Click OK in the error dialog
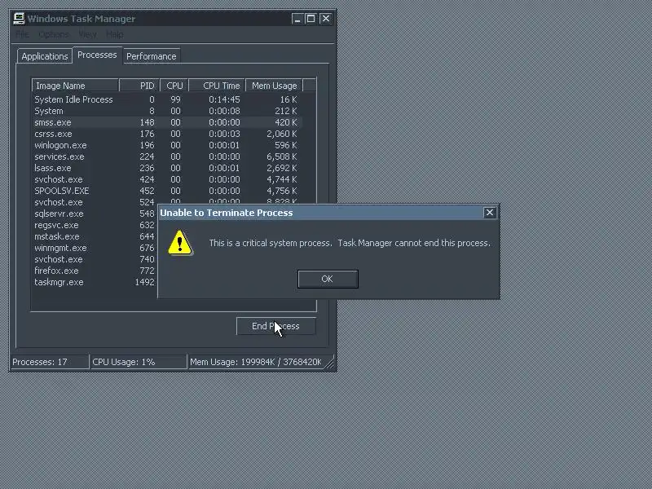This screenshot has height=489, width=652. [328, 279]
